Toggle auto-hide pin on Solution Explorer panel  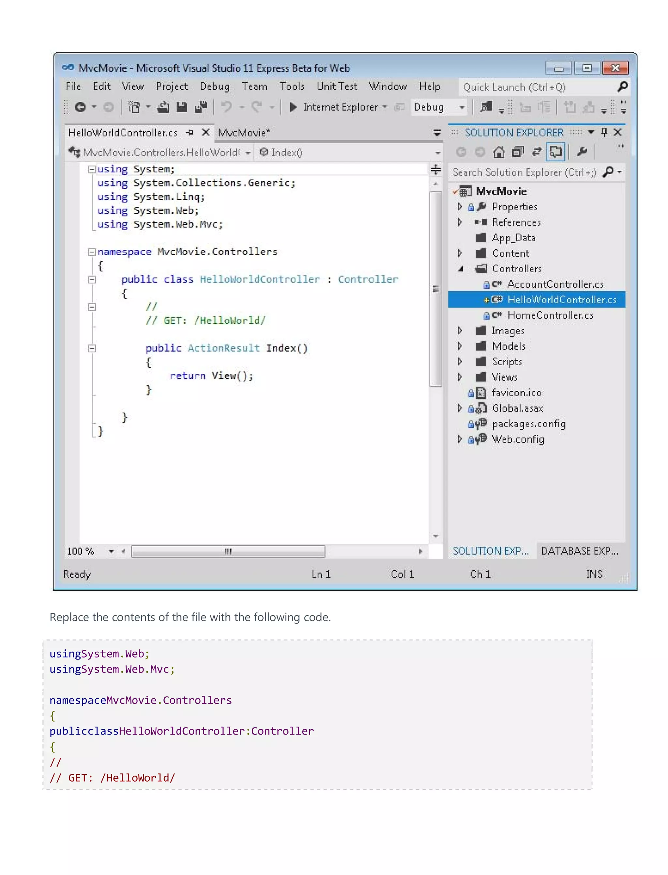(x=604, y=132)
